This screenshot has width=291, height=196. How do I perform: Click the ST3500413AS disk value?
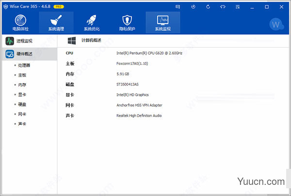click(x=128, y=84)
